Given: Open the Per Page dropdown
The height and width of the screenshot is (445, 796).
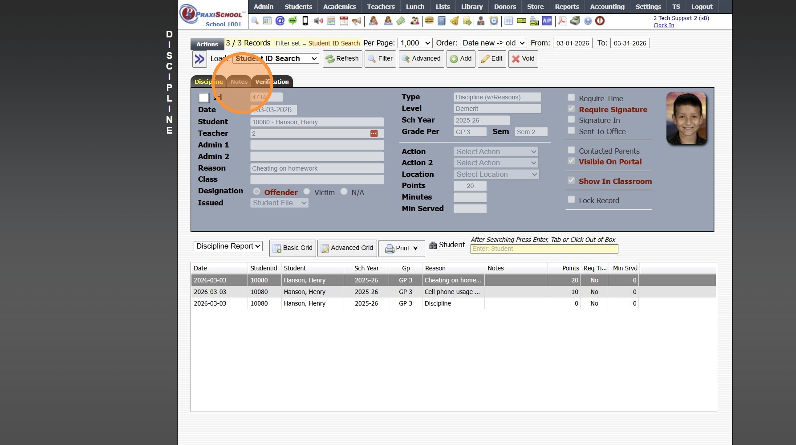Looking at the screenshot, I should tap(415, 43).
